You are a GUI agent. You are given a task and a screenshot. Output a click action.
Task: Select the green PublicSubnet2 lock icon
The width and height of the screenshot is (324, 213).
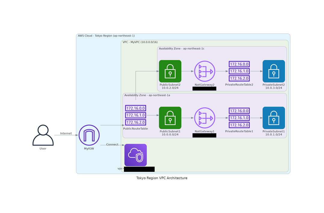(x=170, y=71)
